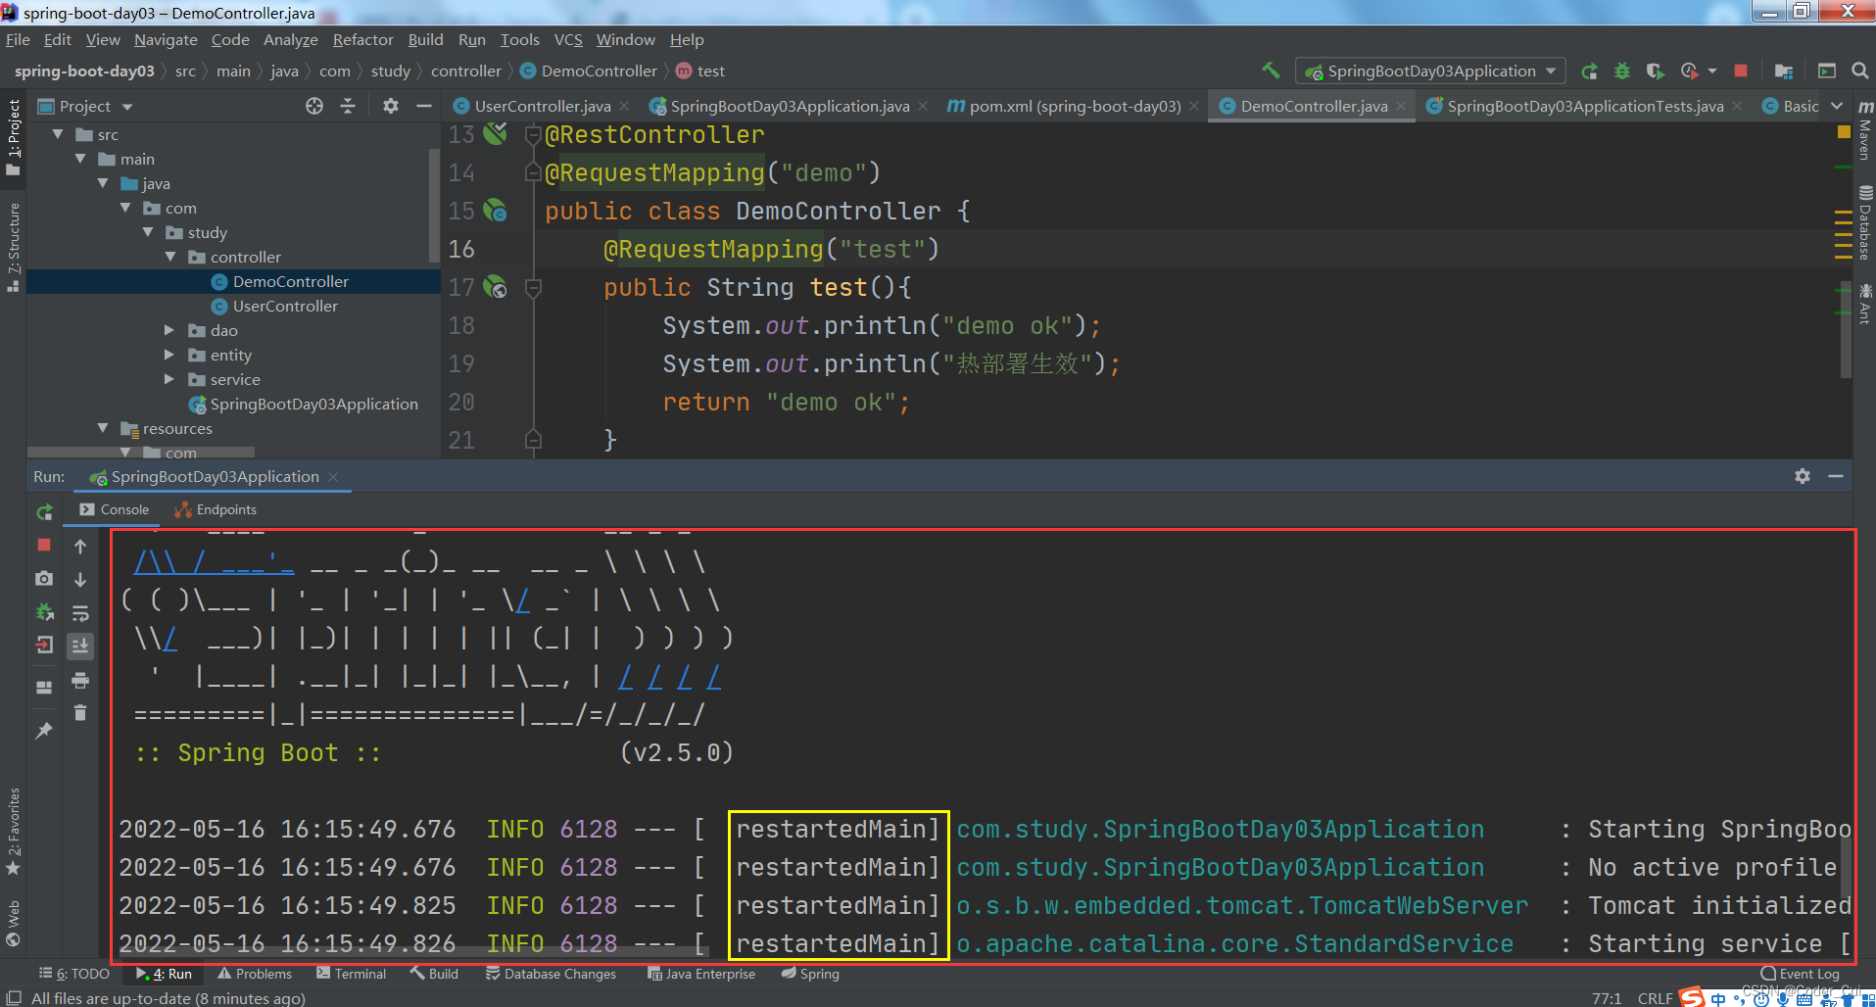1876x1007 pixels.
Task: Restore layout icon in Run panel
Action: click(44, 688)
